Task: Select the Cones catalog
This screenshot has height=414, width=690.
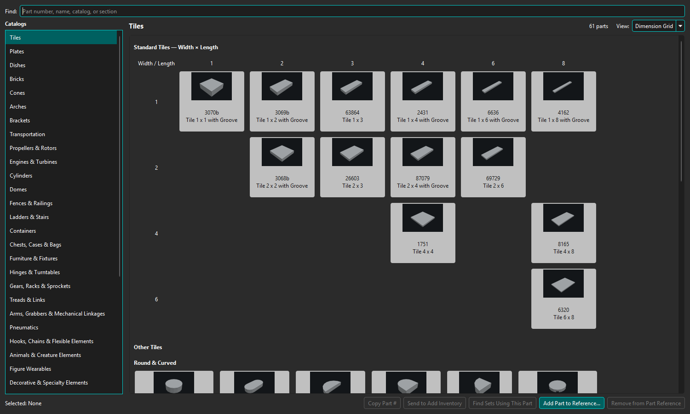Action: click(x=61, y=93)
